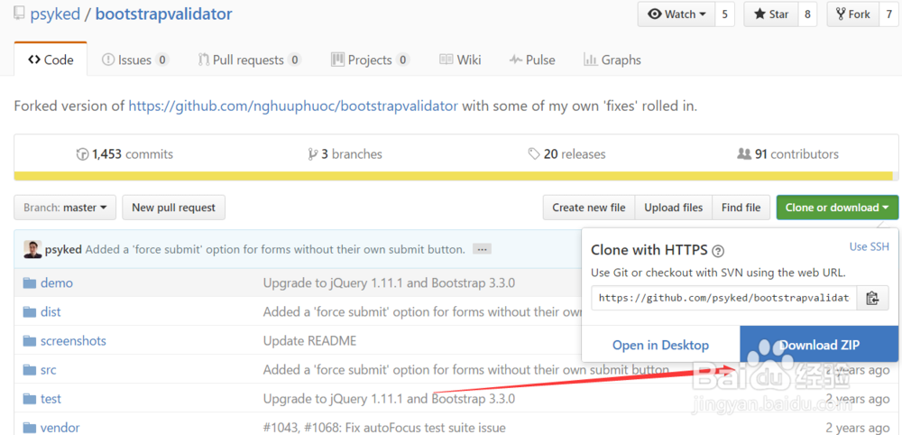Image resolution: width=902 pixels, height=435 pixels.
Task: Open the latest commit message 'force submit' link
Action: coord(275,249)
